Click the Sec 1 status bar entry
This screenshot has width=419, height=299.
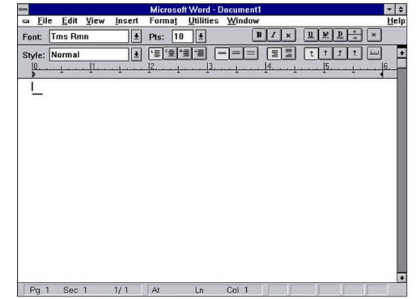point(75,290)
